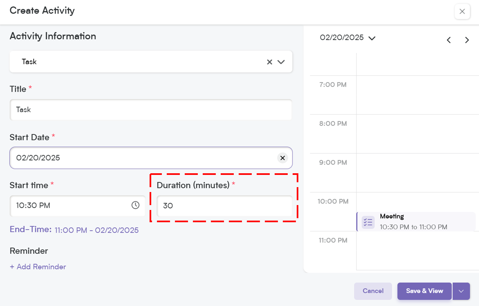Click the '10:30 PM to 11:00 PM' event time

pyautogui.click(x=413, y=227)
